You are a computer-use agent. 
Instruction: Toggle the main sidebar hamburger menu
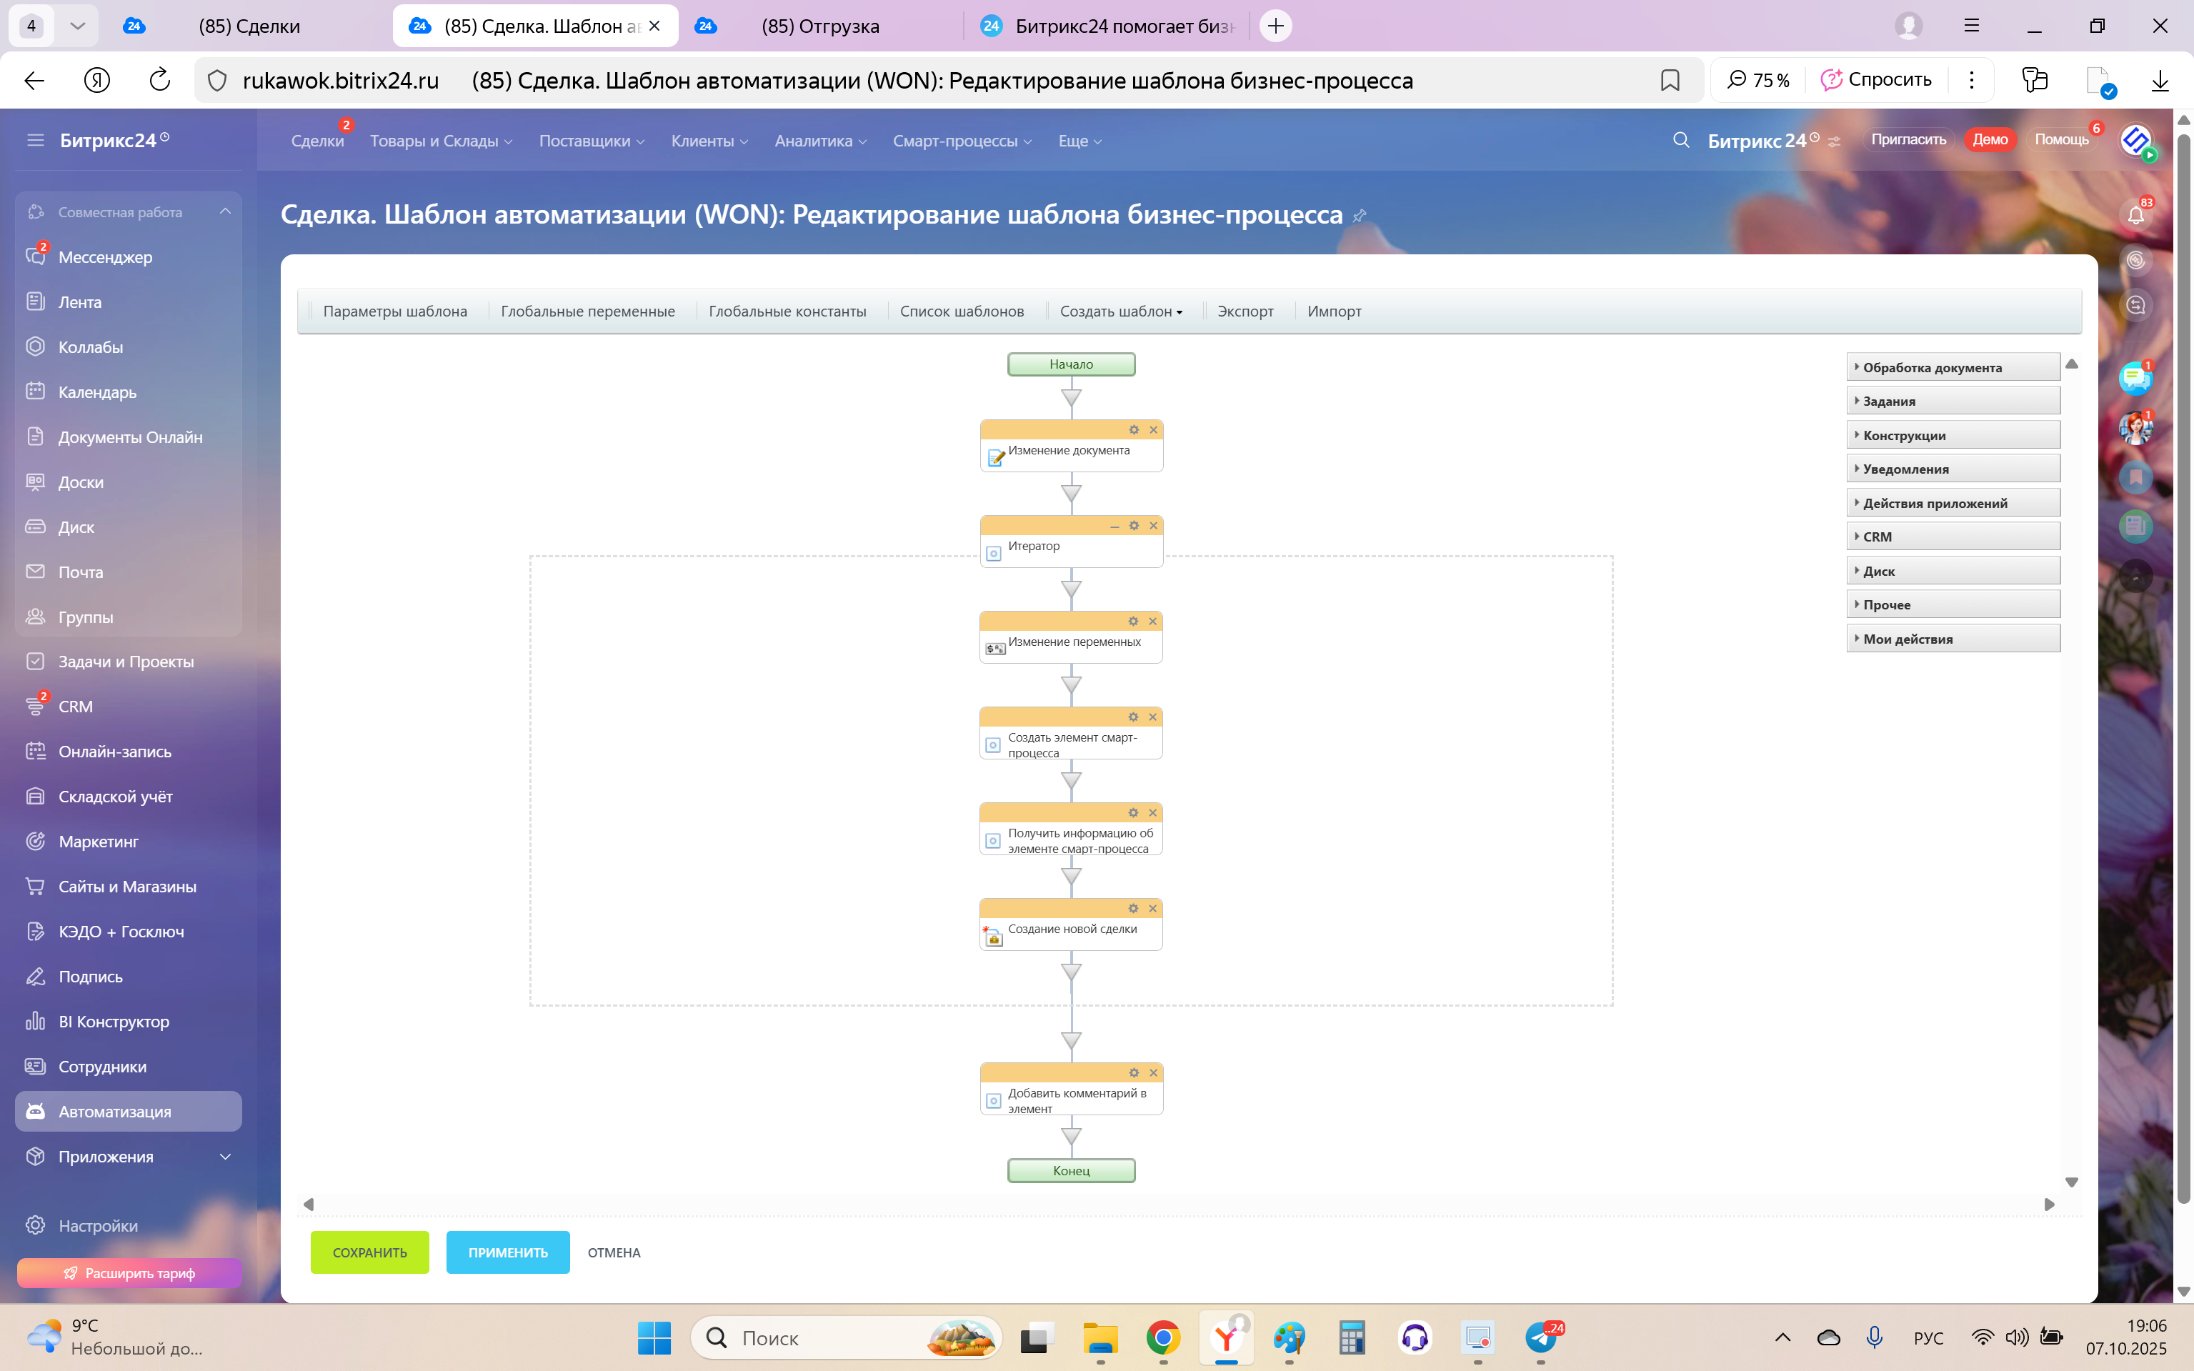click(35, 141)
